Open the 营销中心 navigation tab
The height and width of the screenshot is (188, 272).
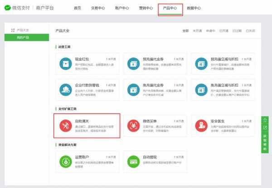[146, 8]
